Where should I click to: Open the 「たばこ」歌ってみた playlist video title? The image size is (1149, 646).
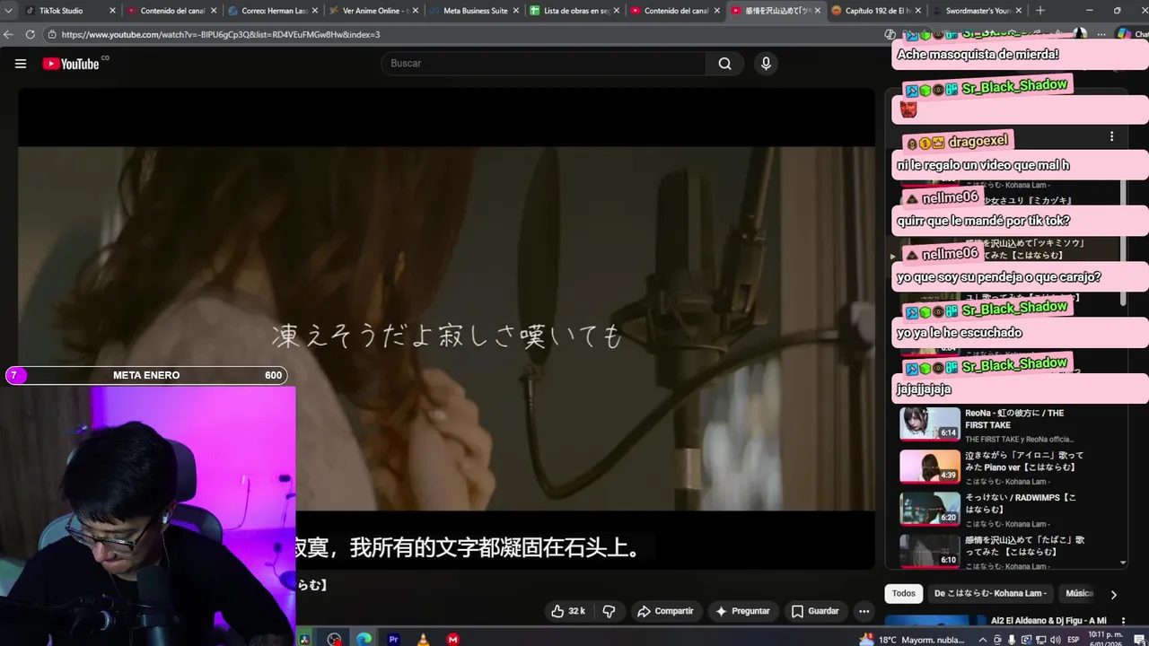[x=1024, y=546]
